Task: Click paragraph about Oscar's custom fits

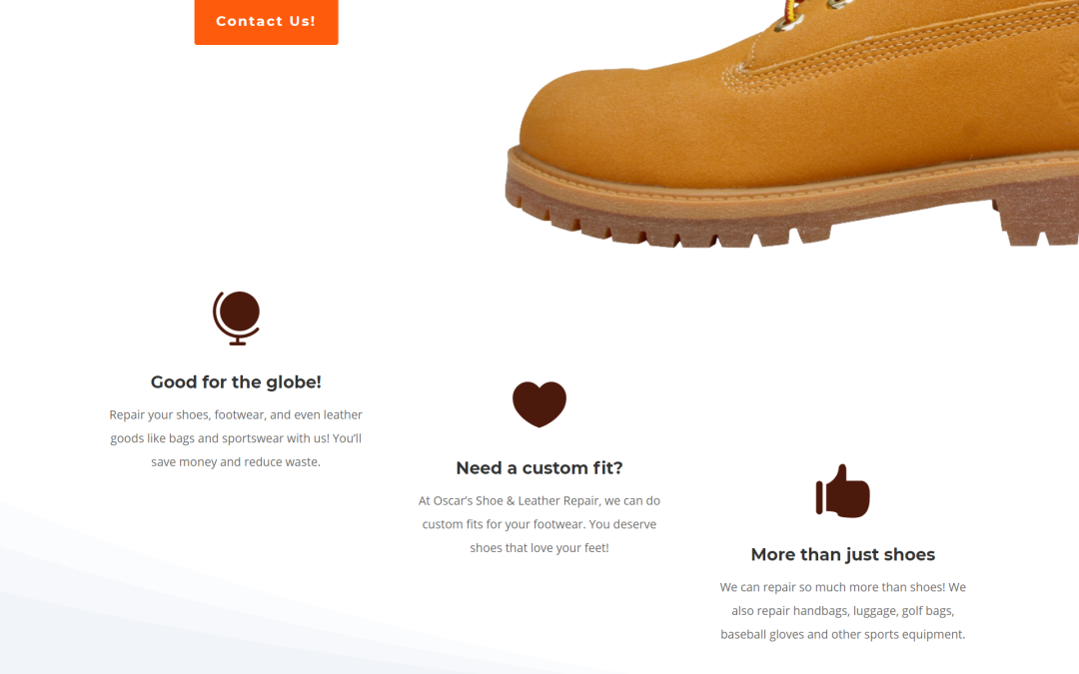Action: (x=539, y=524)
